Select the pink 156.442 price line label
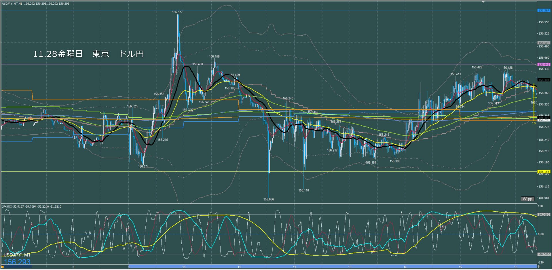This screenshot has height=270, width=552. point(544,64)
